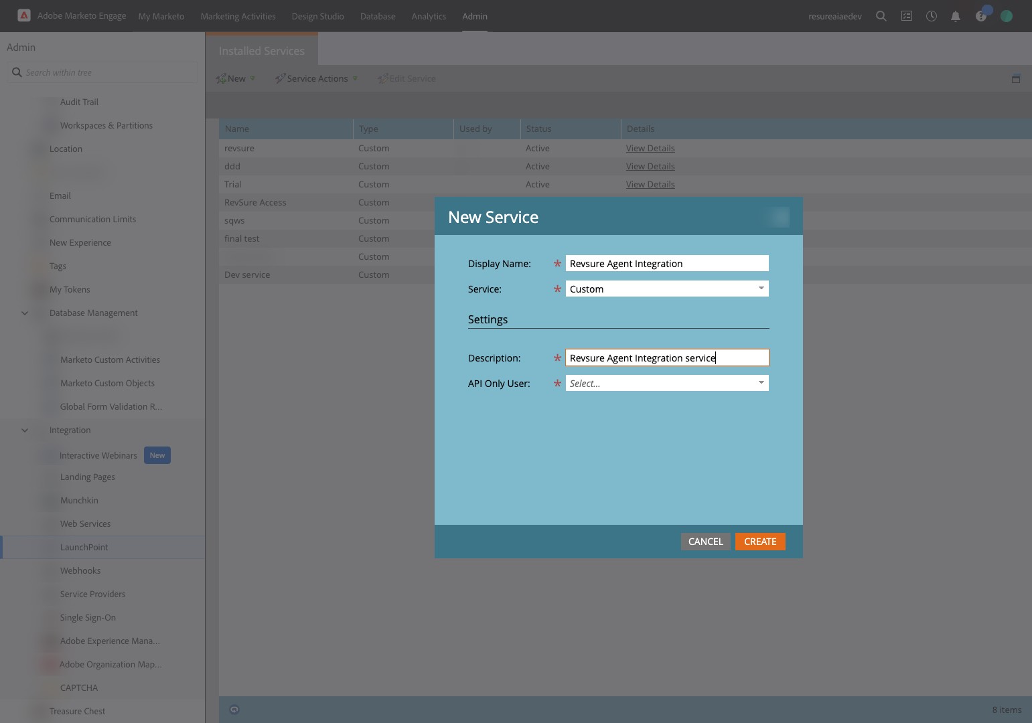This screenshot has width=1032, height=723.
Task: Open the green user avatar menu
Action: pos(1006,16)
